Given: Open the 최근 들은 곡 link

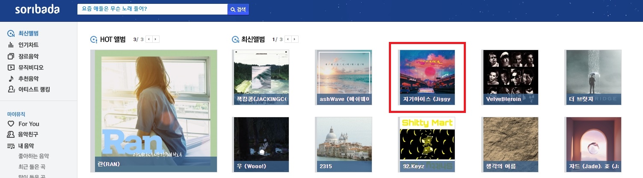Looking at the screenshot, I should (31, 166).
